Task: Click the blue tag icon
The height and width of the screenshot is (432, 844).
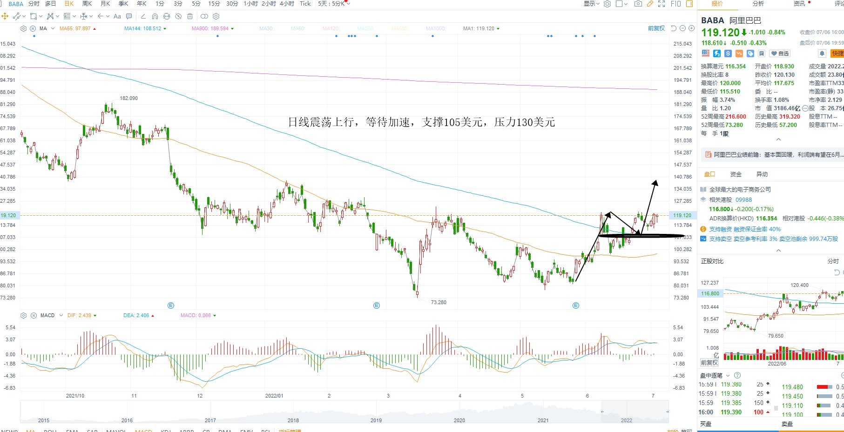Action: pos(750,53)
